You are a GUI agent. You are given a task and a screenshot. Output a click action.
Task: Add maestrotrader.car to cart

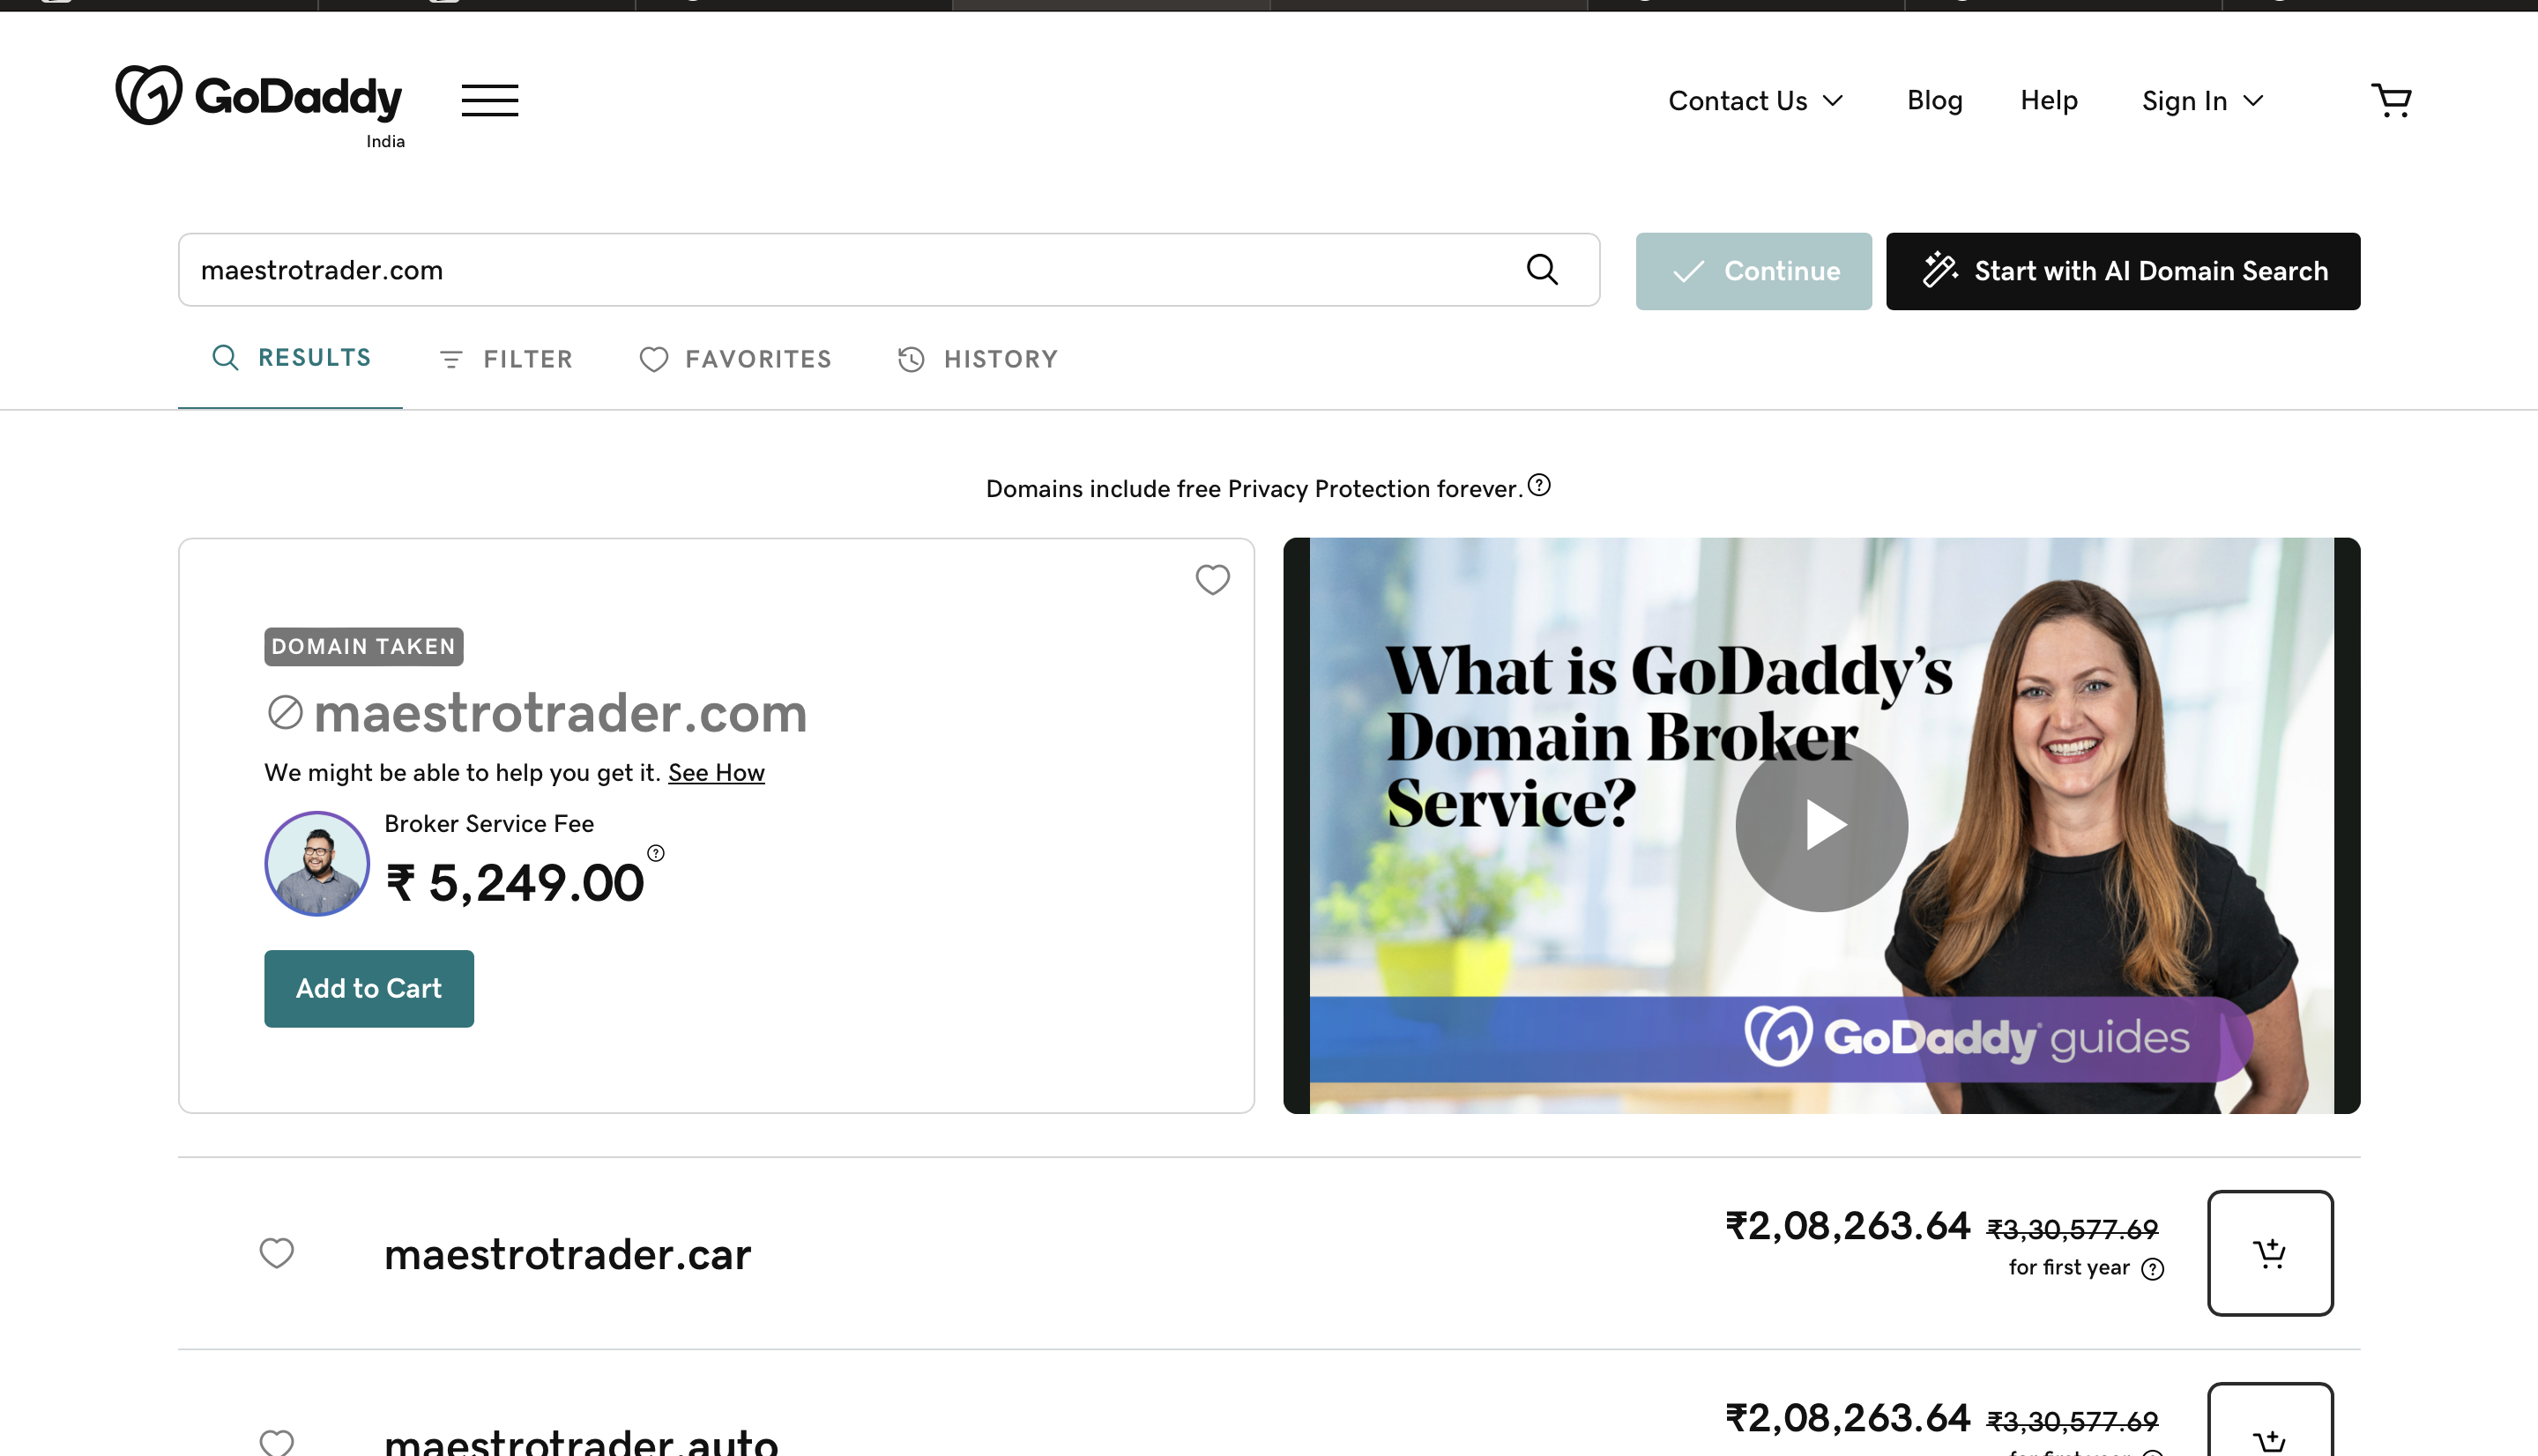(2270, 1253)
